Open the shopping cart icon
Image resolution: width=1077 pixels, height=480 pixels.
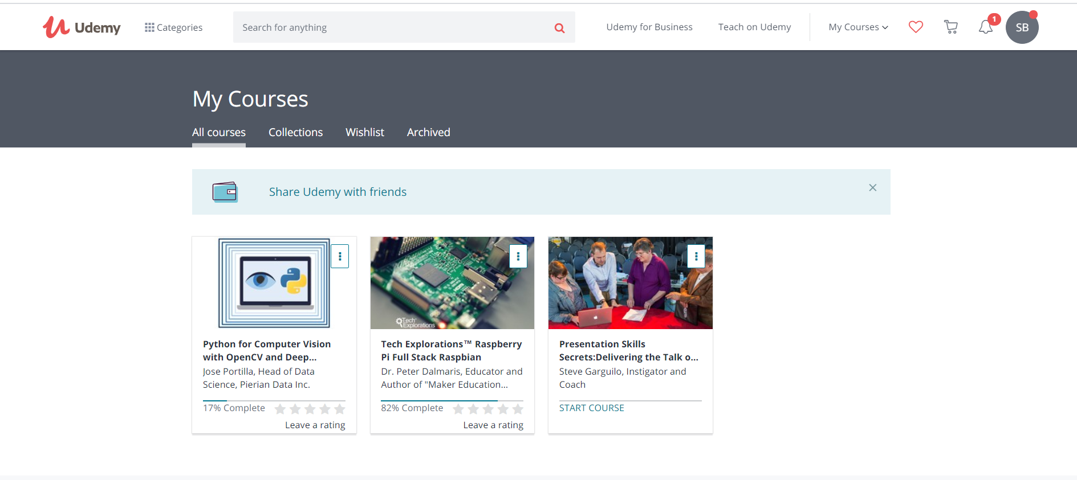click(x=950, y=27)
